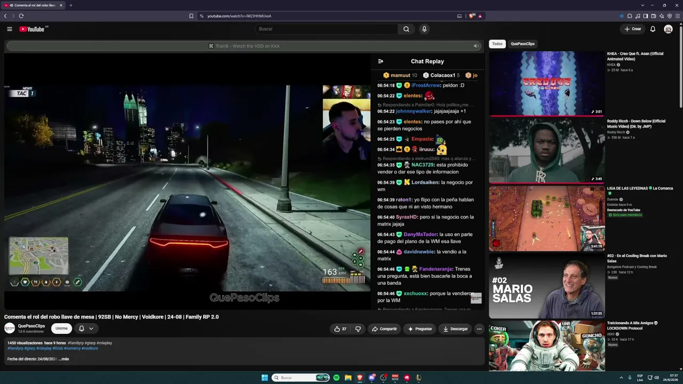Open League of Legends from the taskbar
The height and width of the screenshot is (384, 683).
pos(418,378)
